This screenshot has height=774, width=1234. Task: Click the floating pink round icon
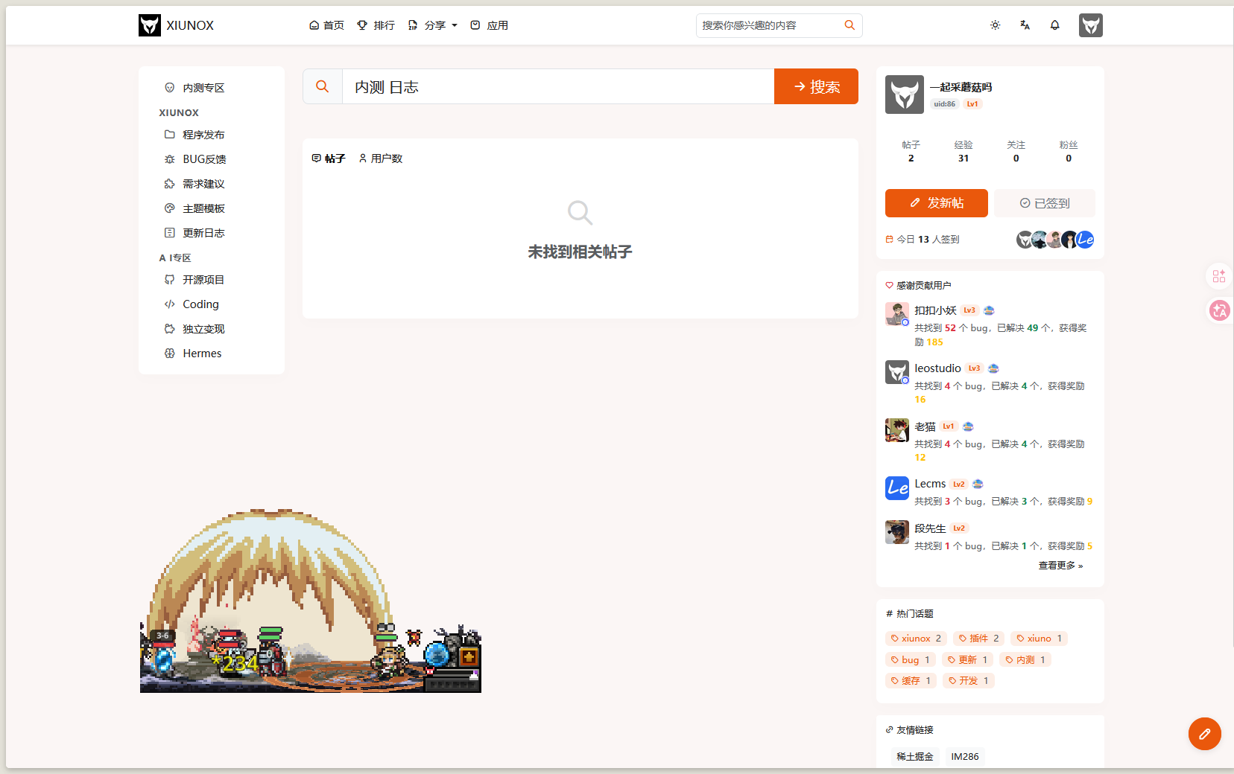1219,310
